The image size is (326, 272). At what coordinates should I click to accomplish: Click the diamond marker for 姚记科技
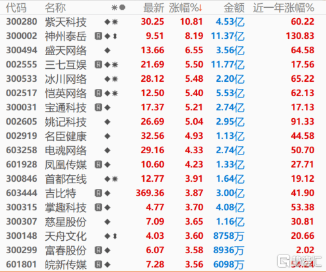[107, 122]
